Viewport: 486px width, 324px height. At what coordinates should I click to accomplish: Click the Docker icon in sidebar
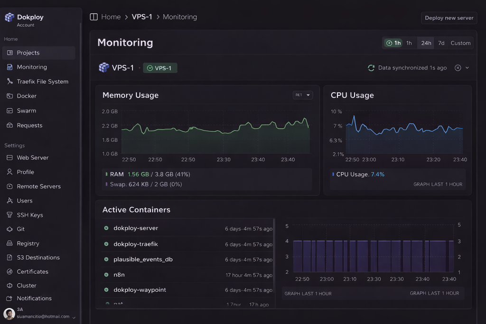click(9, 96)
